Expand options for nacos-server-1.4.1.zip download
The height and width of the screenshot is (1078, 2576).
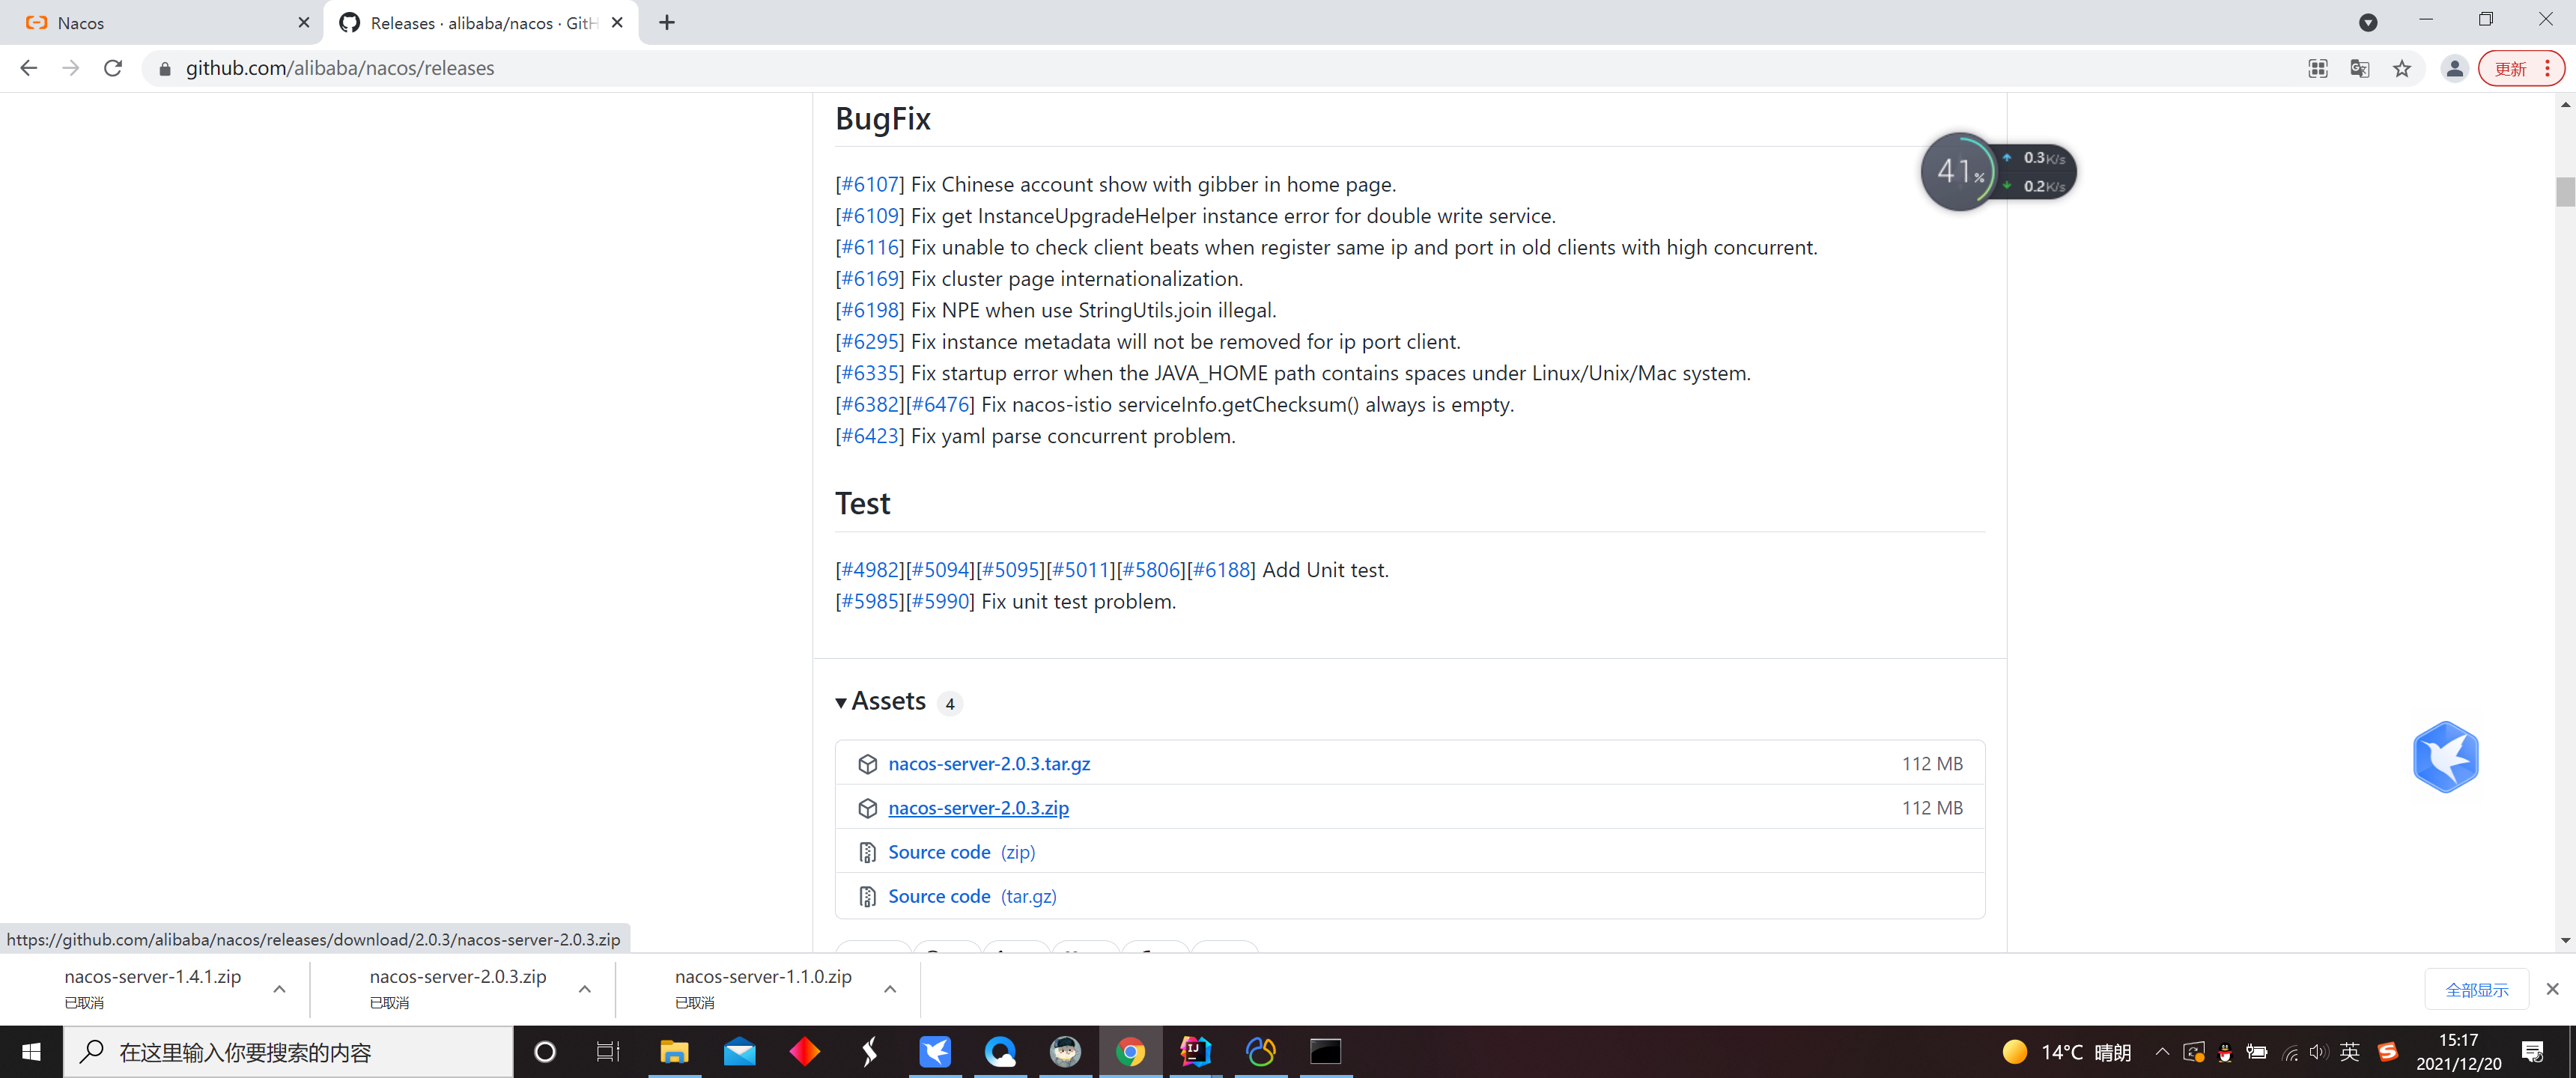280,988
